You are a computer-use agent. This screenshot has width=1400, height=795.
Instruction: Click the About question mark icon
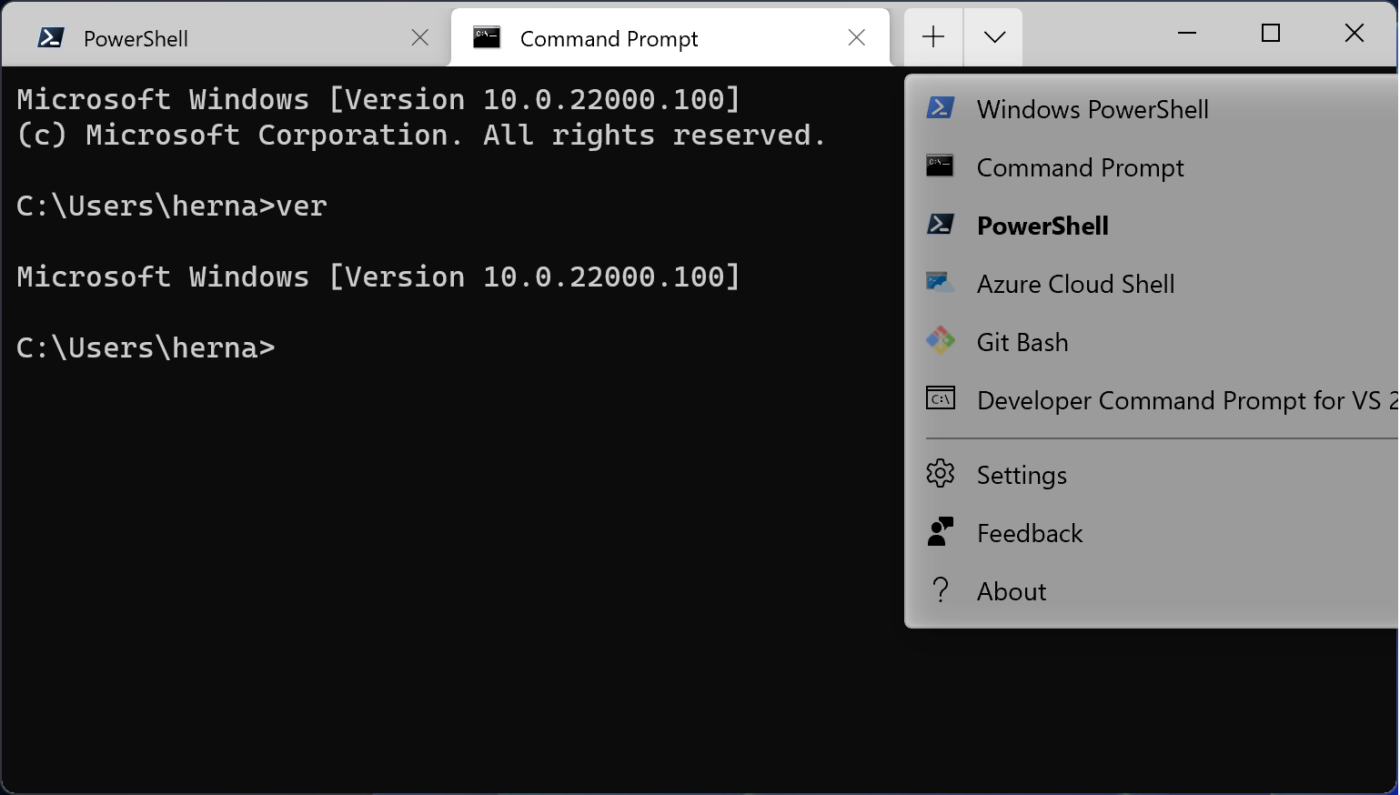[x=940, y=590]
